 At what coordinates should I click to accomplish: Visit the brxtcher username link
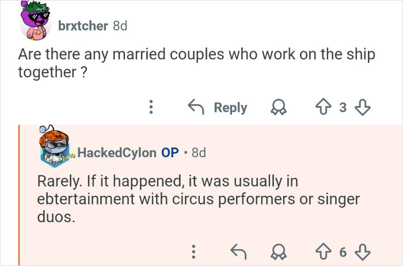(82, 26)
